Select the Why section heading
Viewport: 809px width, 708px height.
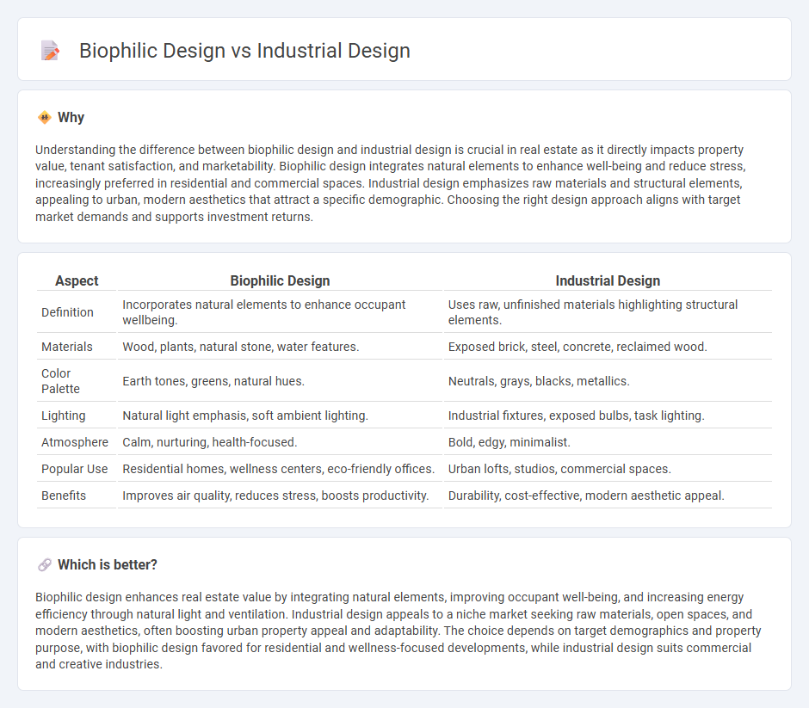pos(71,117)
